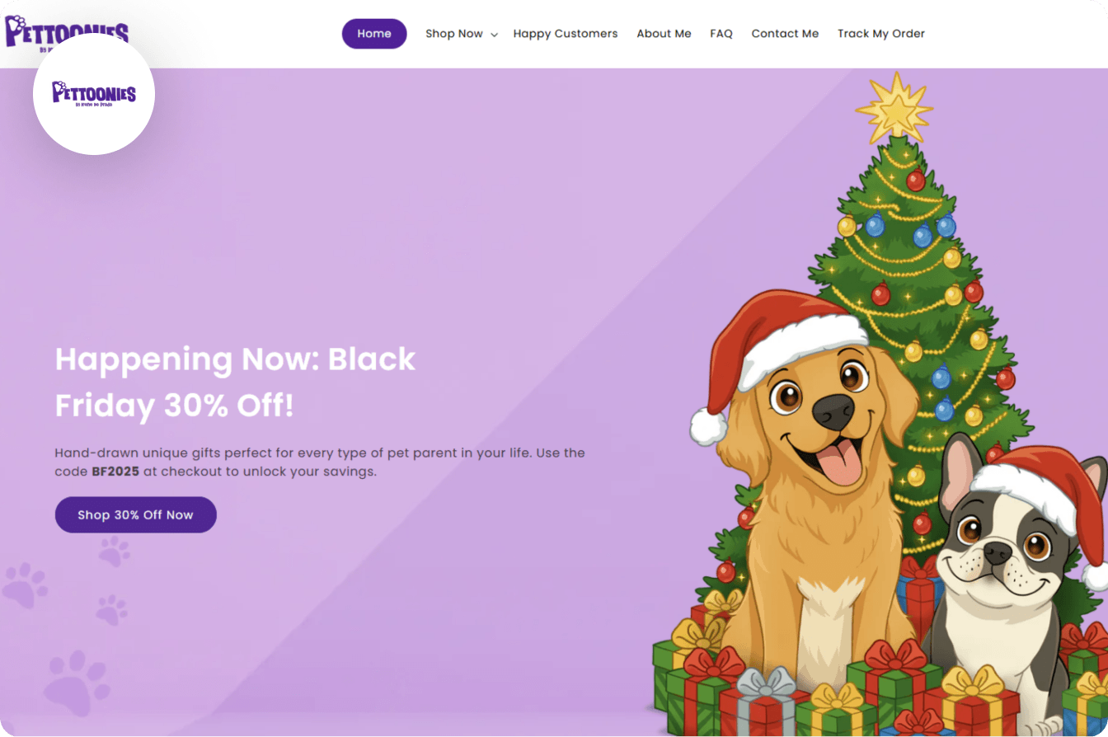The height and width of the screenshot is (737, 1108).
Task: Click the paw print below the shop button
Action: [x=114, y=551]
